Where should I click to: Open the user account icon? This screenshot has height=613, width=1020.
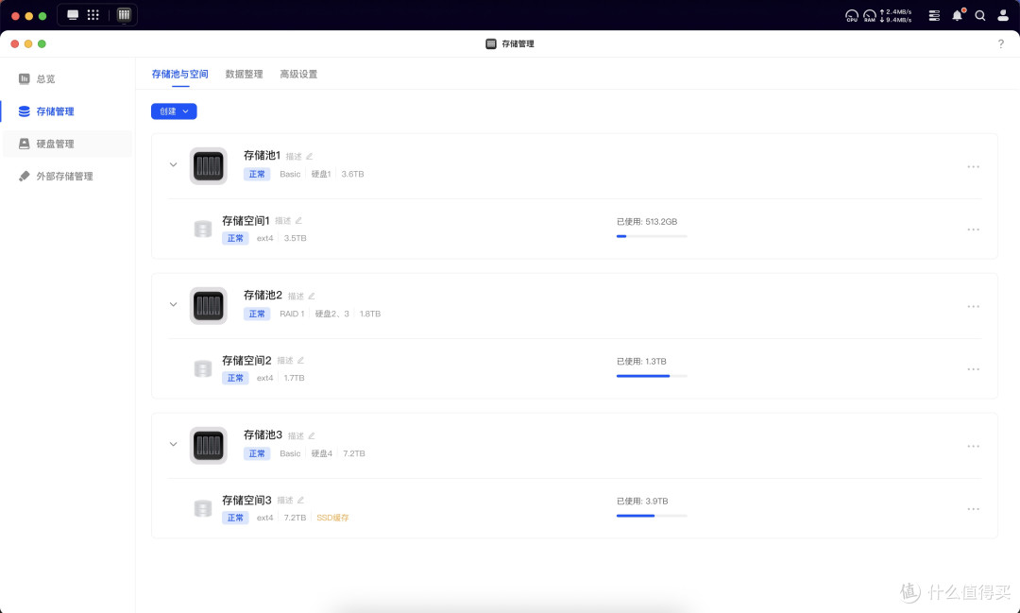click(x=1002, y=16)
